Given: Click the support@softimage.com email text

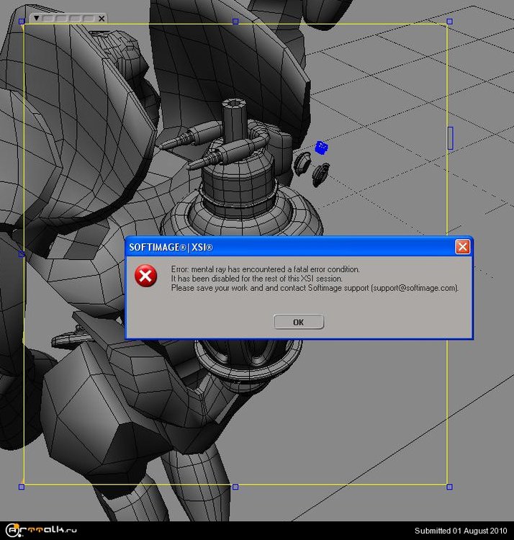Looking at the screenshot, I should 414,288.
